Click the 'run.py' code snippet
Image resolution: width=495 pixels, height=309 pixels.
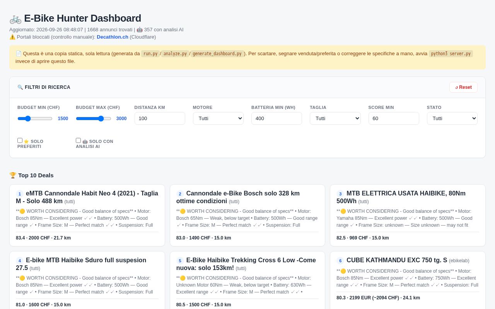[150, 54]
